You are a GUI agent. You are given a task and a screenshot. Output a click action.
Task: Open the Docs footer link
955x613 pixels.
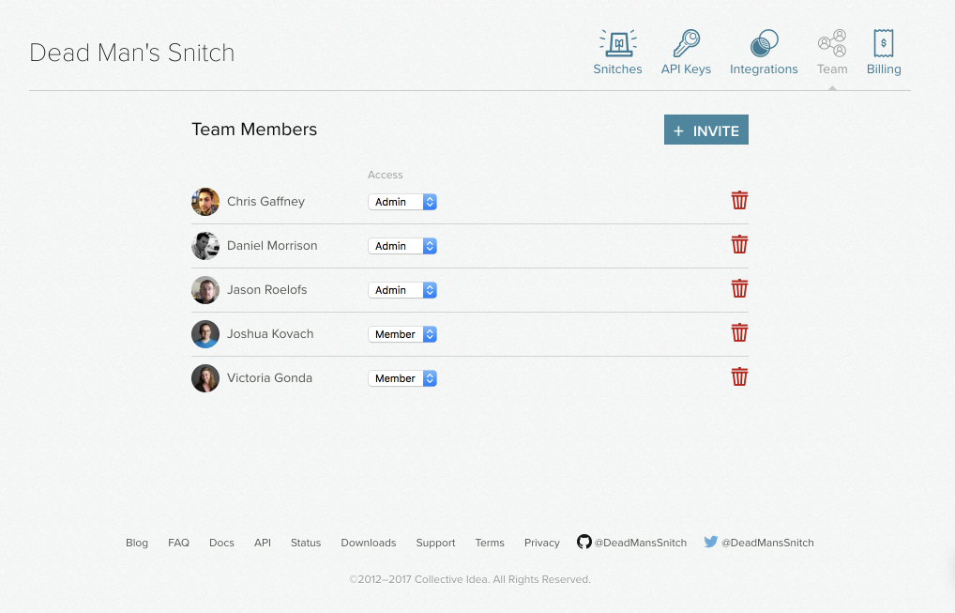pyautogui.click(x=221, y=542)
